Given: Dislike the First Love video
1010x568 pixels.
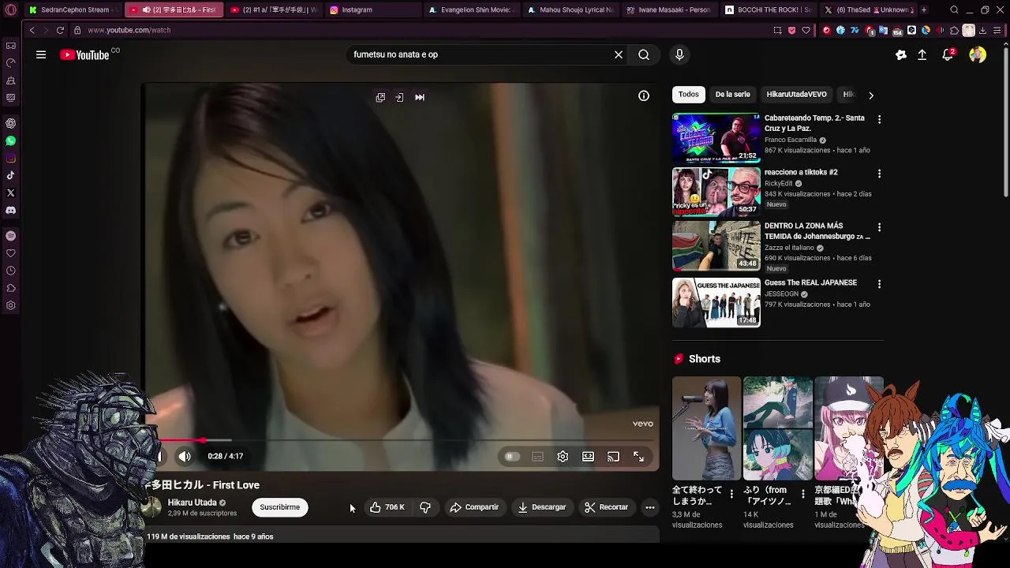Looking at the screenshot, I should (425, 507).
